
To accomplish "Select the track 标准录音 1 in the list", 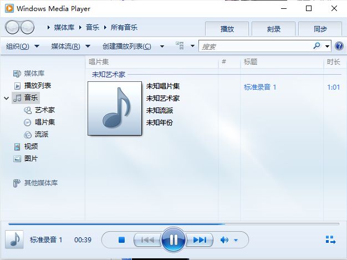I will [260, 87].
